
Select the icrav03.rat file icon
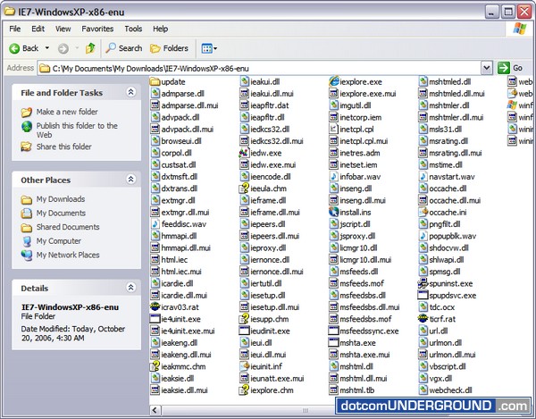155,307
